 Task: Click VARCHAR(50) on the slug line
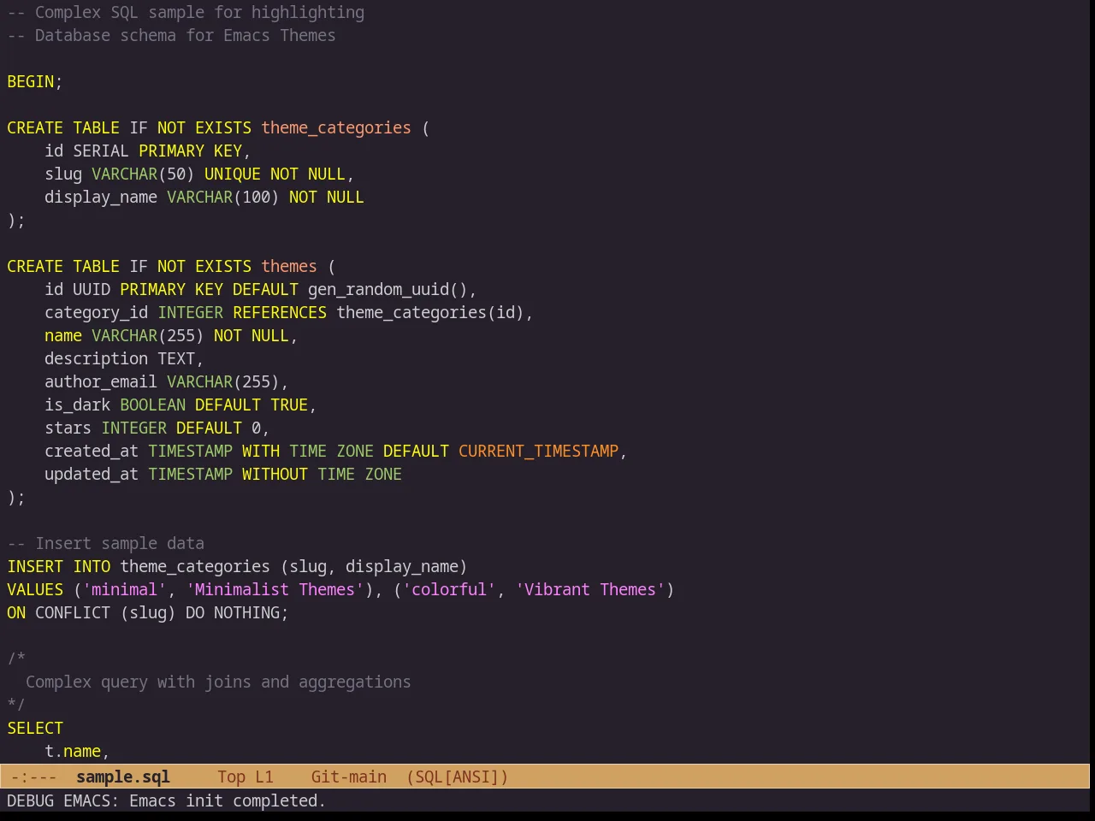[x=143, y=174]
